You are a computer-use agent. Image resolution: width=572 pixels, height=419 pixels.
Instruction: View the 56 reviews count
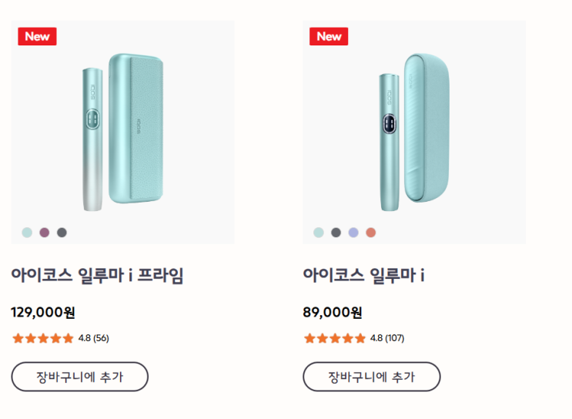101,338
